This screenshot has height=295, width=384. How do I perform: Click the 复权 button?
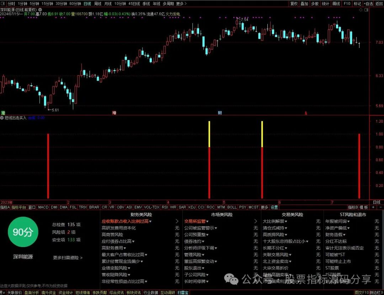pos(294,4)
